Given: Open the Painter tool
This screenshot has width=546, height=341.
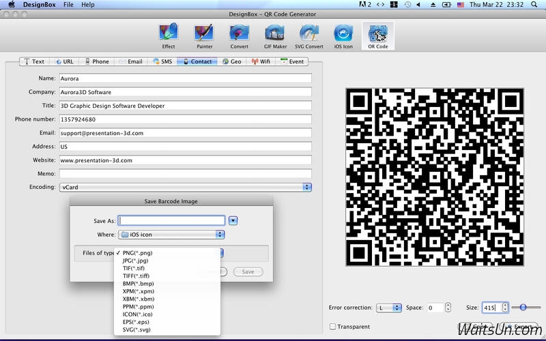Looking at the screenshot, I should point(204,36).
